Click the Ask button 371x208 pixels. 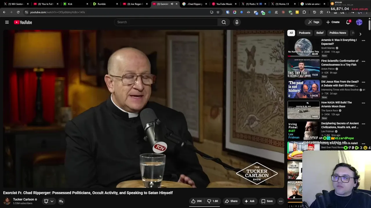click(x=249, y=201)
